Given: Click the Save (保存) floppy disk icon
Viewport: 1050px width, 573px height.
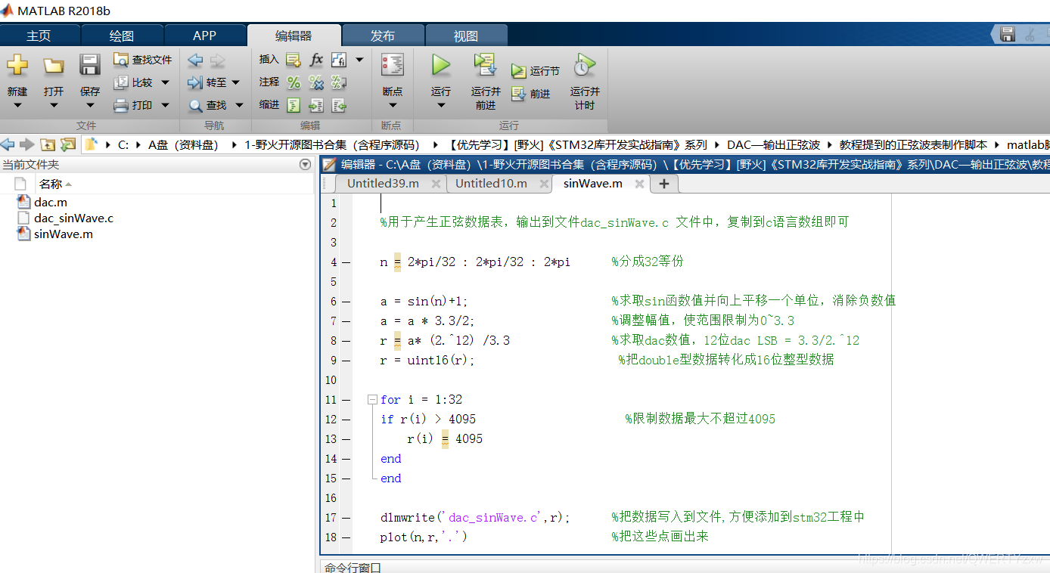Looking at the screenshot, I should click(89, 65).
